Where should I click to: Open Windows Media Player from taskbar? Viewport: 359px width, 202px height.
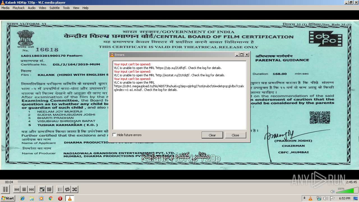click(x=41, y=198)
